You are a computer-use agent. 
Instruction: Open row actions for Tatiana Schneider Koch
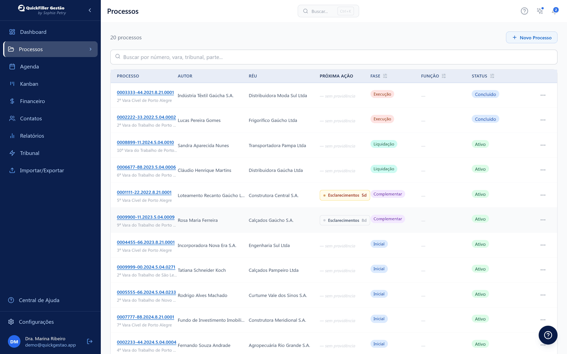point(543,270)
